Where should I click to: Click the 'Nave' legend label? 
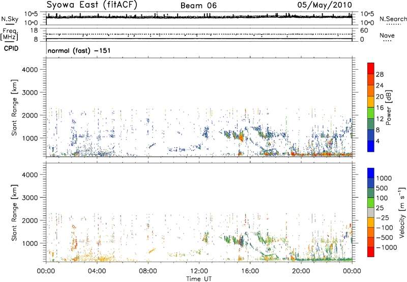click(x=387, y=36)
